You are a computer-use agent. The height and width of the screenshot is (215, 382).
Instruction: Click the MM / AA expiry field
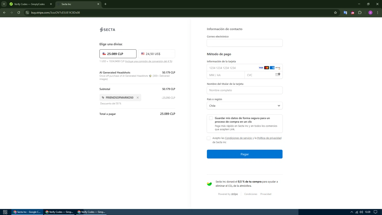tap(226, 75)
